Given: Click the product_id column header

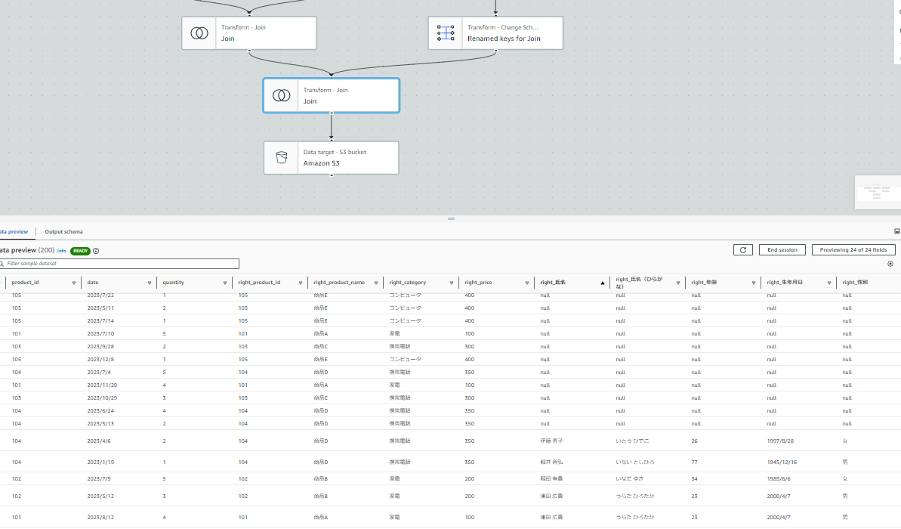Looking at the screenshot, I should point(25,283).
